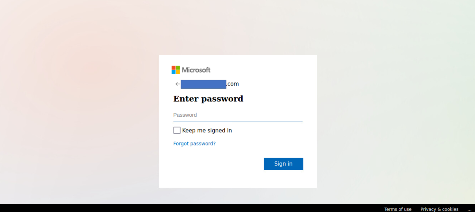Open the Privacy & cookies link

pos(439,209)
